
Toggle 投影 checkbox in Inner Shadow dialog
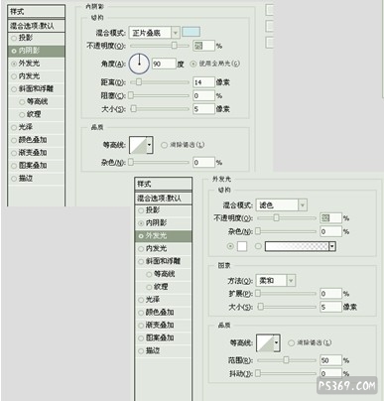pyautogui.click(x=14, y=38)
